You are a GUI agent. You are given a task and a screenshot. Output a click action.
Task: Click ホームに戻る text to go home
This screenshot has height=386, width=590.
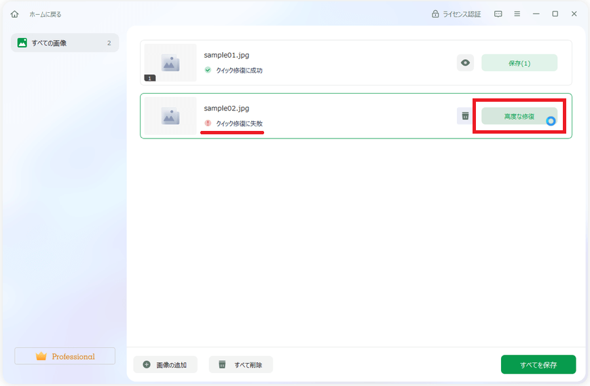pyautogui.click(x=45, y=14)
